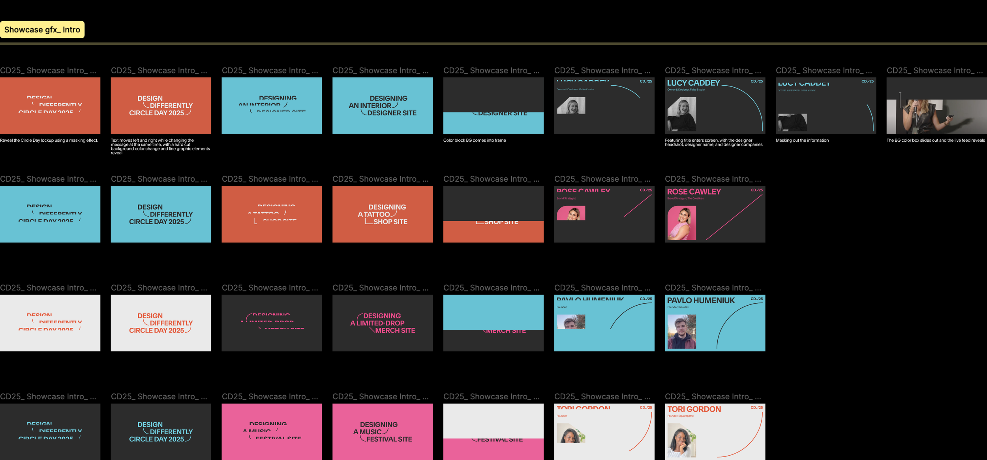
Task: Click Pavlo Humeniuk's headshot photo
Action: (x=681, y=332)
